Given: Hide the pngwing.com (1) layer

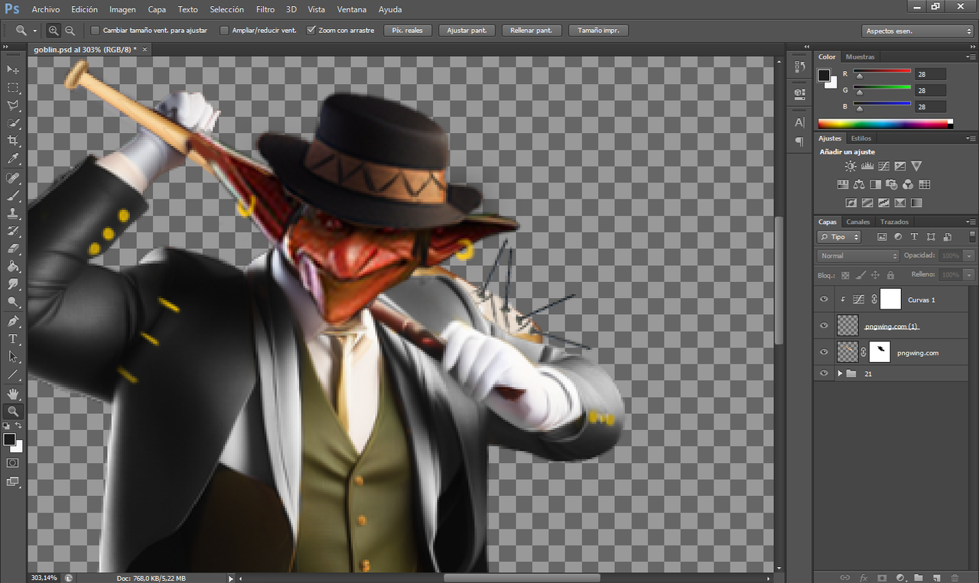Looking at the screenshot, I should [x=824, y=326].
